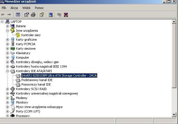The image size is (178, 124).
Task: Select Kontrolery dźwięku, wideo i gier label
Action: coord(37,62)
